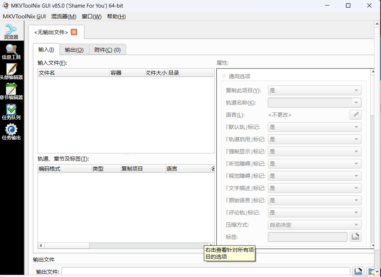Screen dimensions: 381x277
Task: Switch to the 输出(O) tab
Action: click(x=74, y=50)
